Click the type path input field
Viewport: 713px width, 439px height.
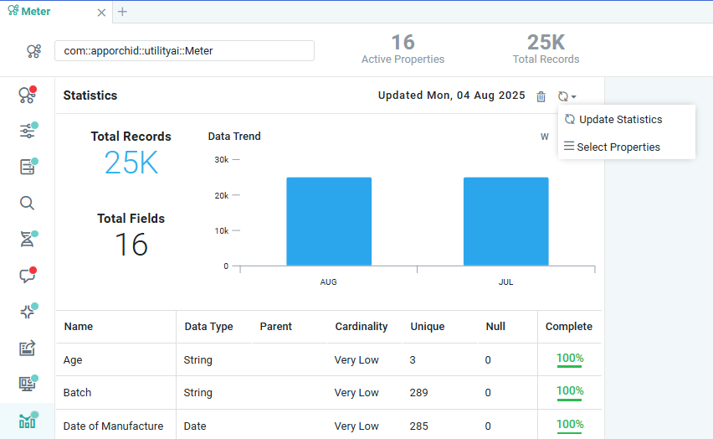[184, 51]
